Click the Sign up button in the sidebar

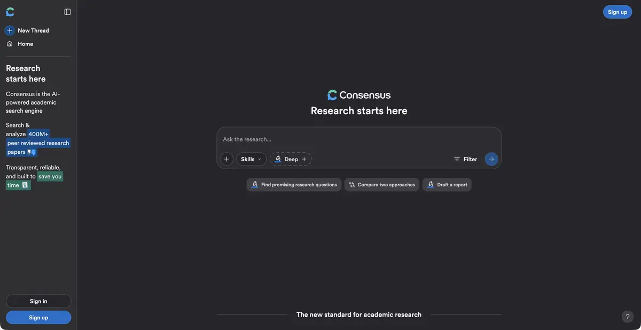click(x=38, y=317)
